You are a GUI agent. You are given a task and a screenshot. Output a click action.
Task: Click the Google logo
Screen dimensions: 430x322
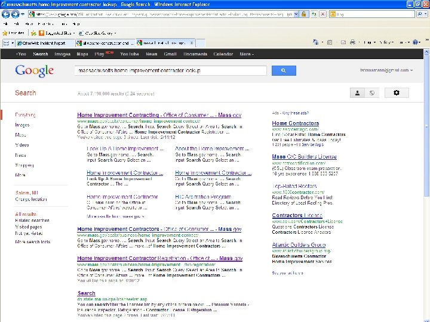click(35, 70)
